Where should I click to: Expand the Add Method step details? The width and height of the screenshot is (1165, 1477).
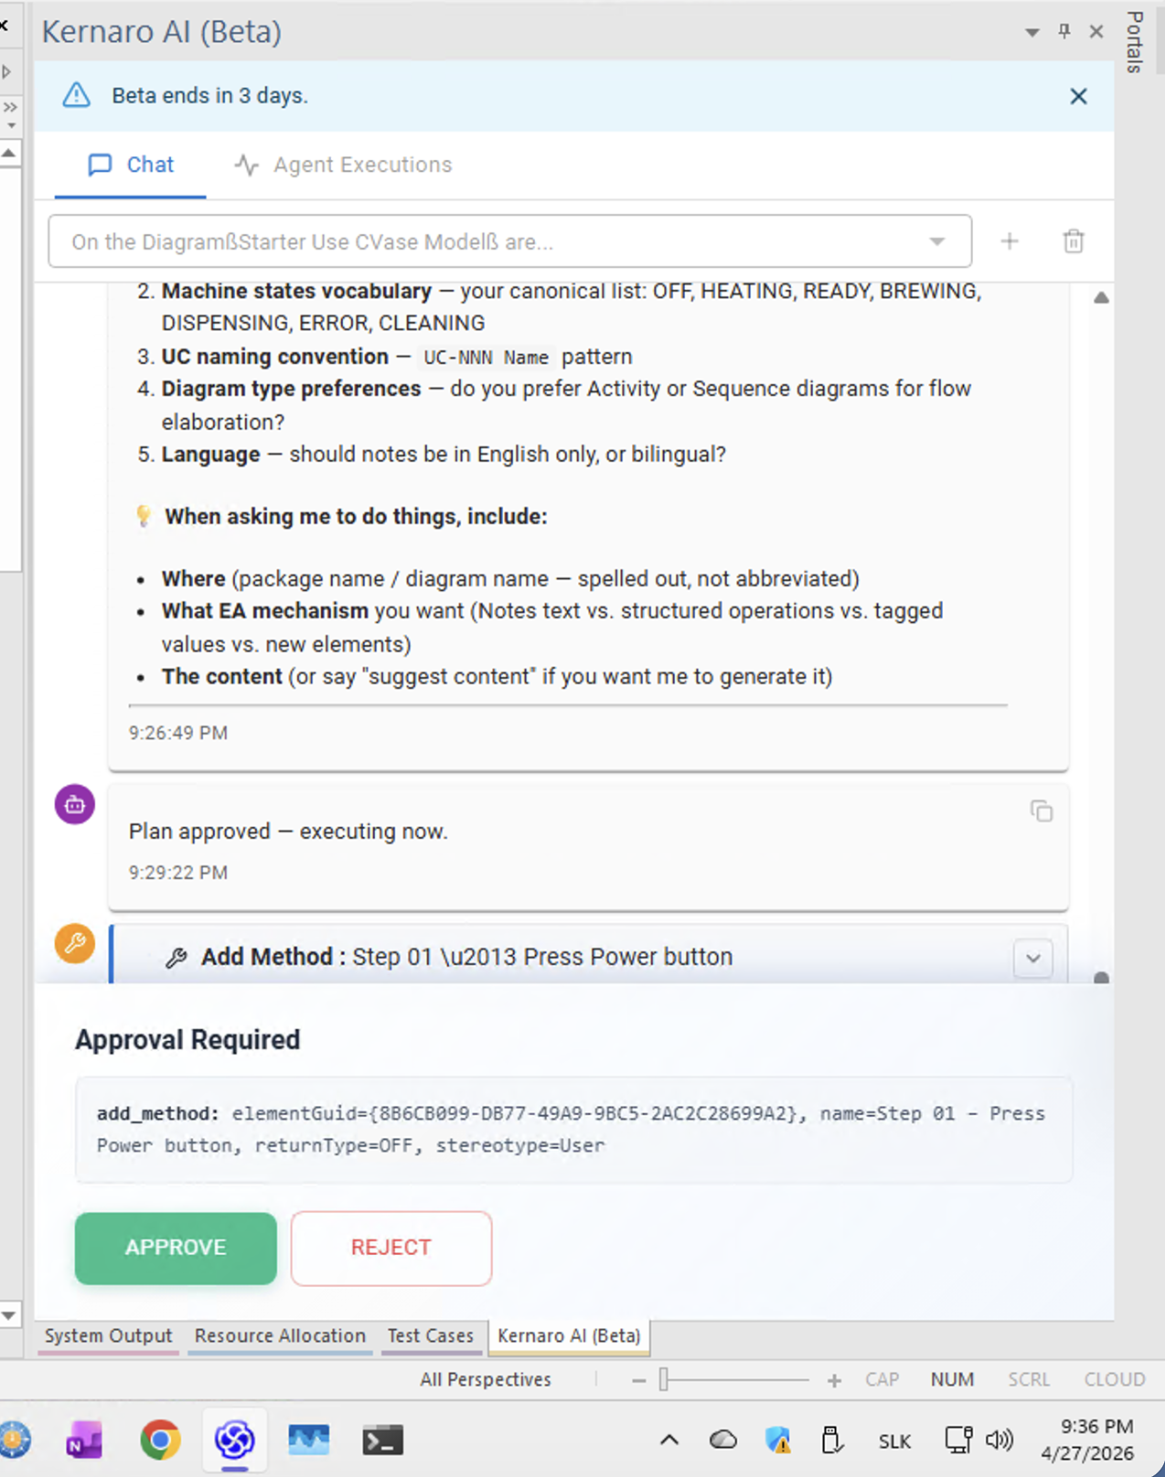click(1033, 958)
